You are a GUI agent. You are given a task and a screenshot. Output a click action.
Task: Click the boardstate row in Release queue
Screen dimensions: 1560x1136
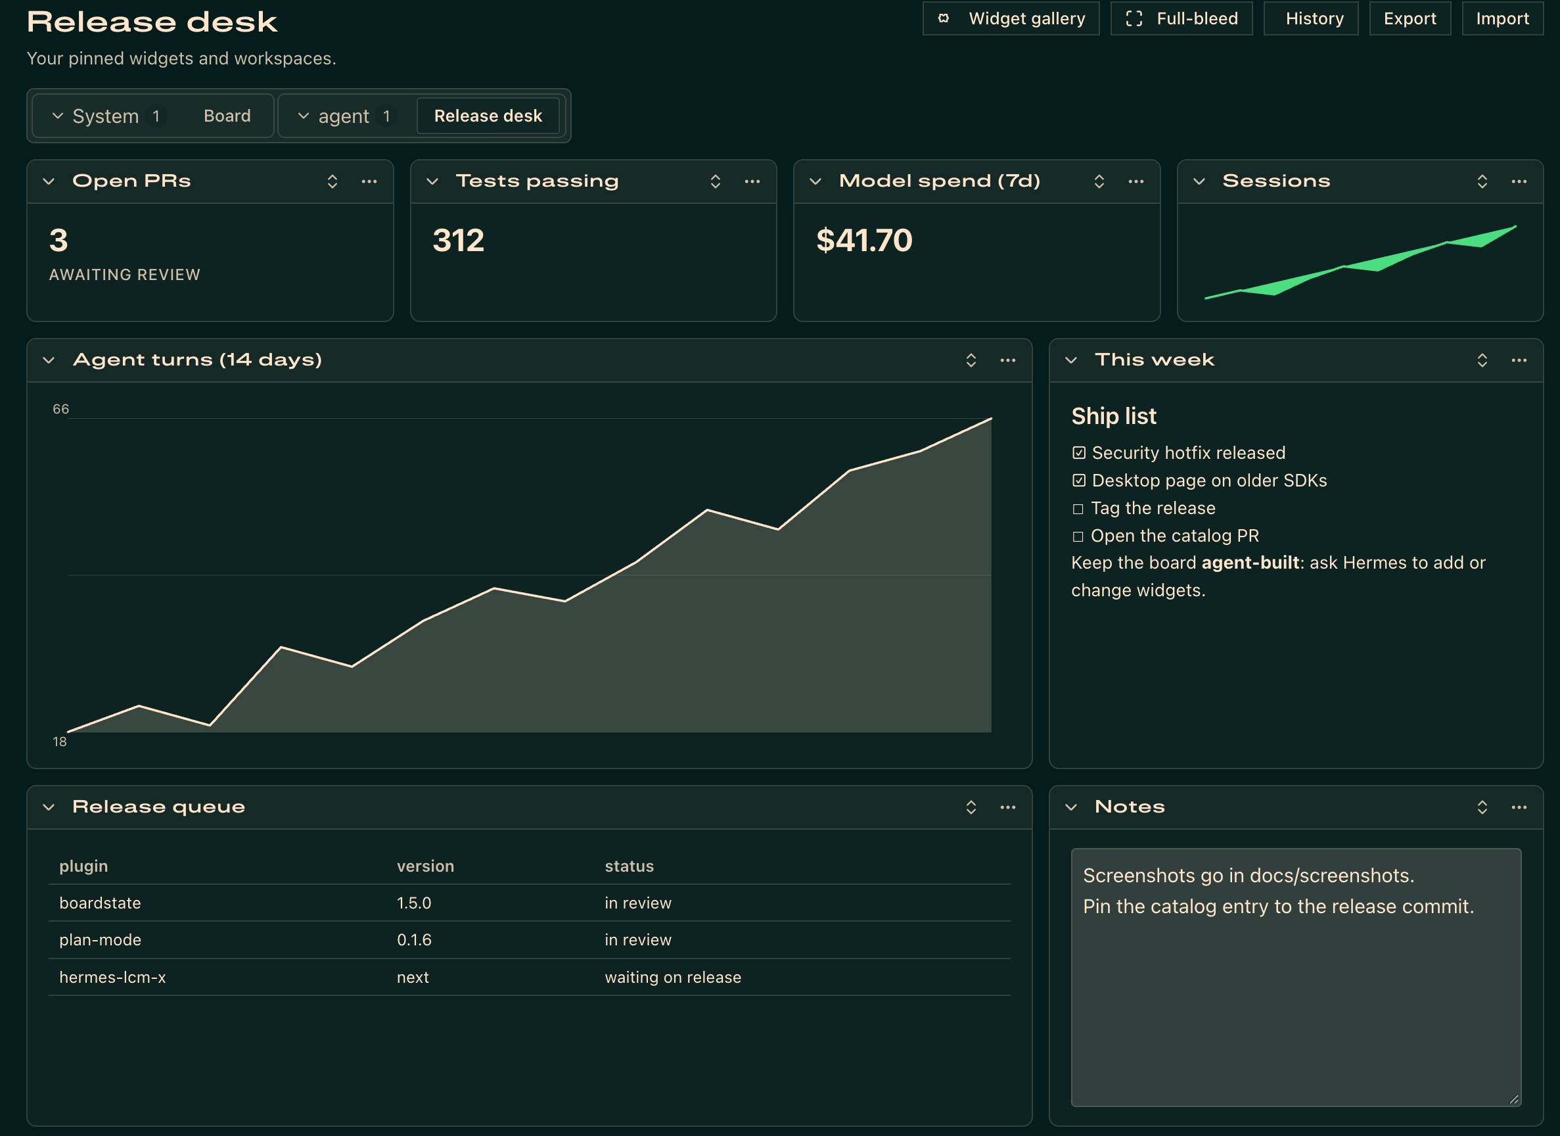tap(530, 904)
